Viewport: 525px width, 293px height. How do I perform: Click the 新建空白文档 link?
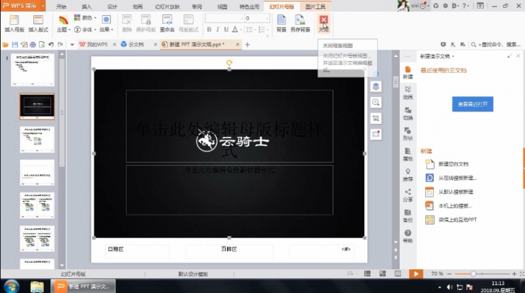click(453, 164)
